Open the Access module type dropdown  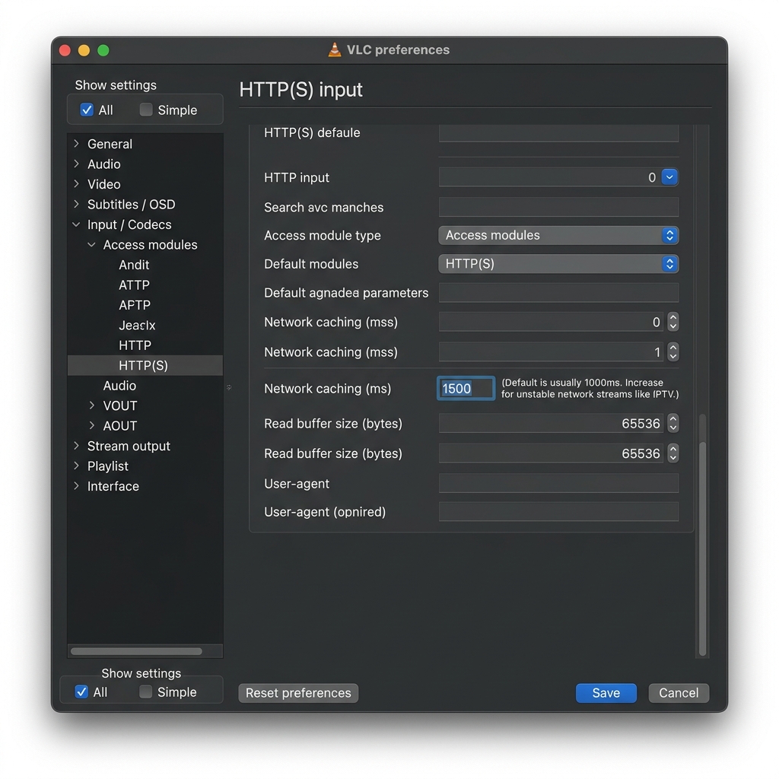(x=558, y=235)
